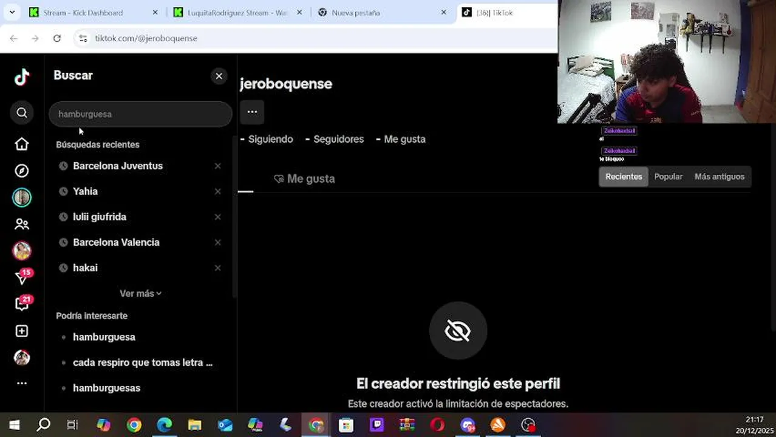Choose suggestion cada respiro que tomas letra
The height and width of the screenshot is (437, 776).
tap(143, 362)
